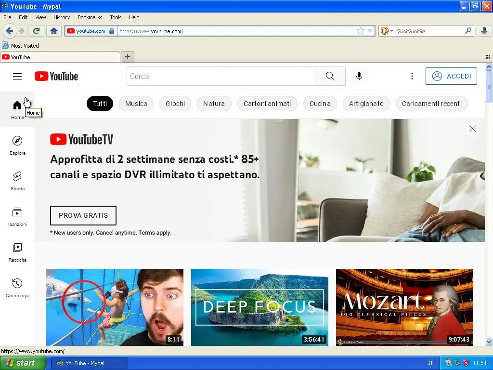The image size is (493, 370).
Task: Open the browser home page
Action: [54, 31]
